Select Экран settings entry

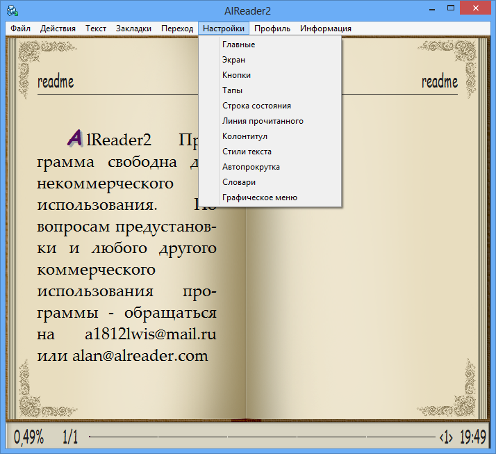pos(270,60)
